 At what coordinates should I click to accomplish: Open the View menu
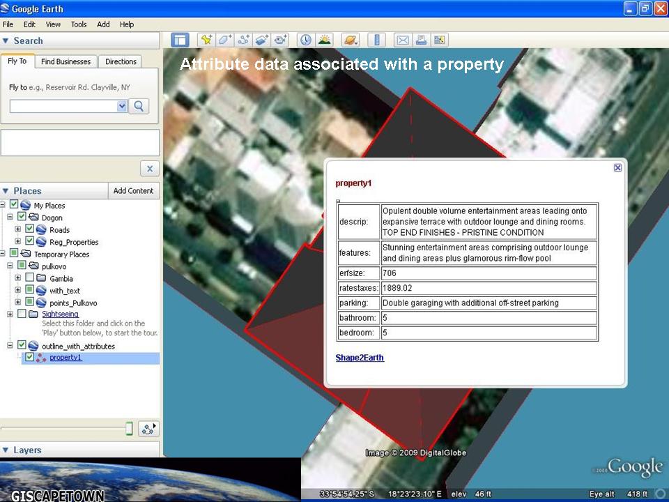pyautogui.click(x=53, y=24)
